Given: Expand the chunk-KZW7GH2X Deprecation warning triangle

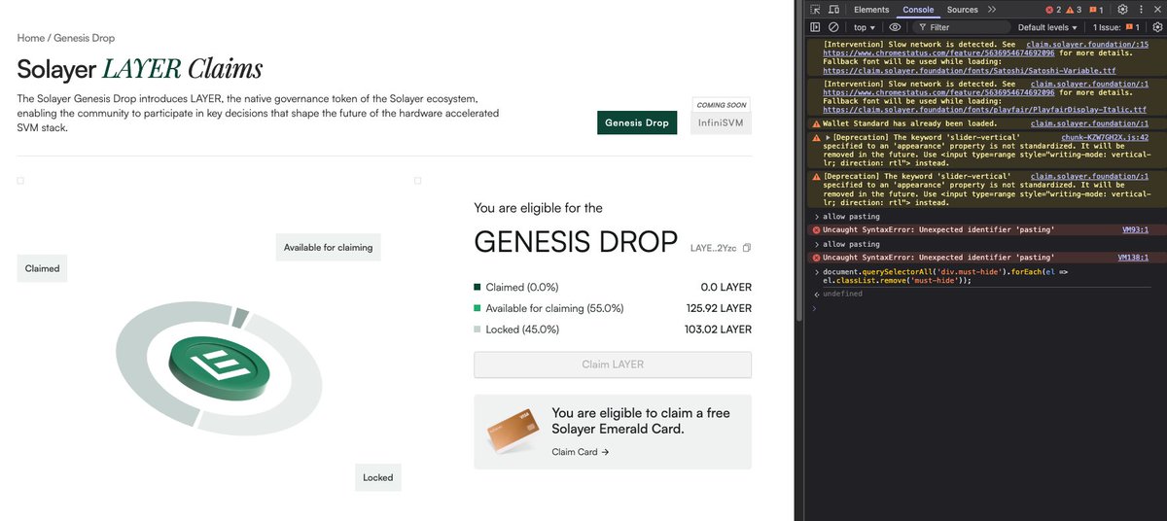Looking at the screenshot, I should tap(828, 138).
